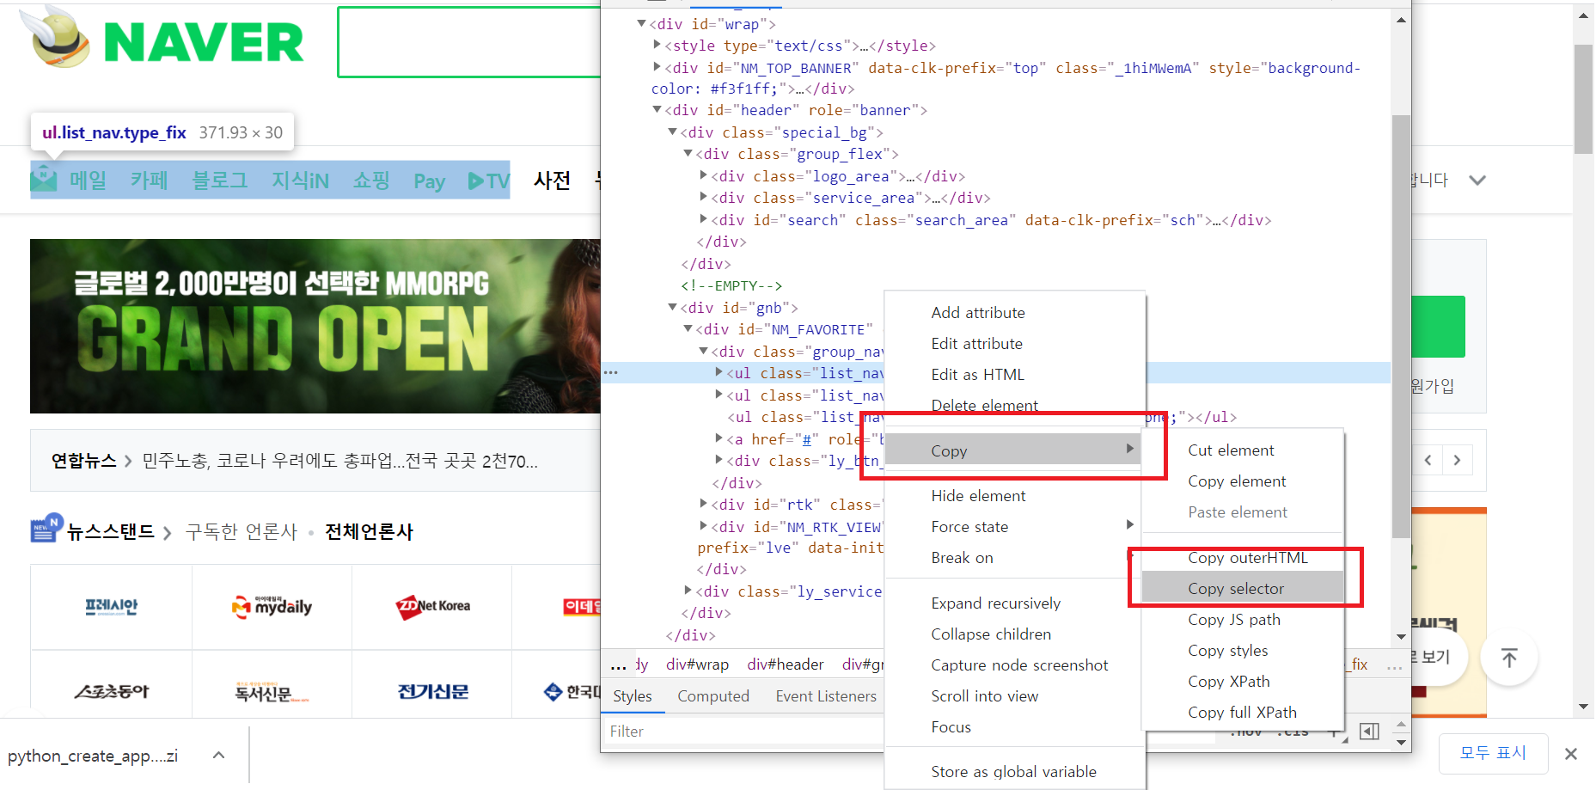This screenshot has height=790, width=1596.
Task: Click the NAVER hat mascot icon
Action: click(x=55, y=37)
